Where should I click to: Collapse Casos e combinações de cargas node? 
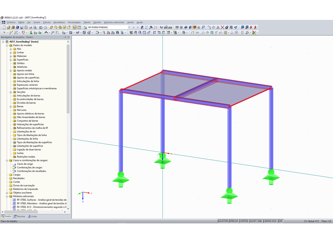pyautogui.click(x=7, y=161)
